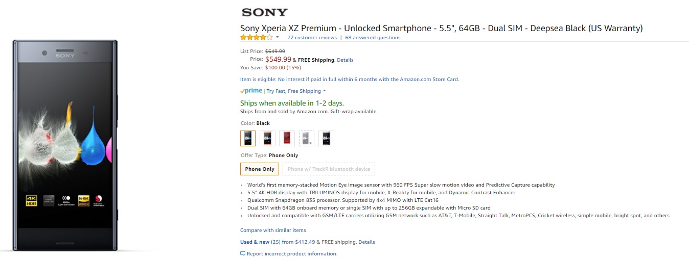View 68 answered questions

tap(373, 37)
